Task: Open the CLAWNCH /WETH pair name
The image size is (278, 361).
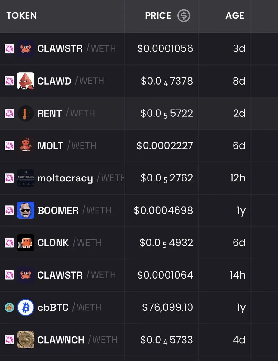Action: tap(77, 340)
